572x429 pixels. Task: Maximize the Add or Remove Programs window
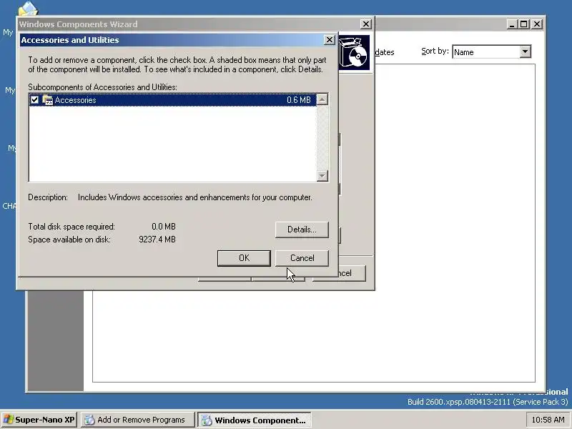[x=523, y=24]
